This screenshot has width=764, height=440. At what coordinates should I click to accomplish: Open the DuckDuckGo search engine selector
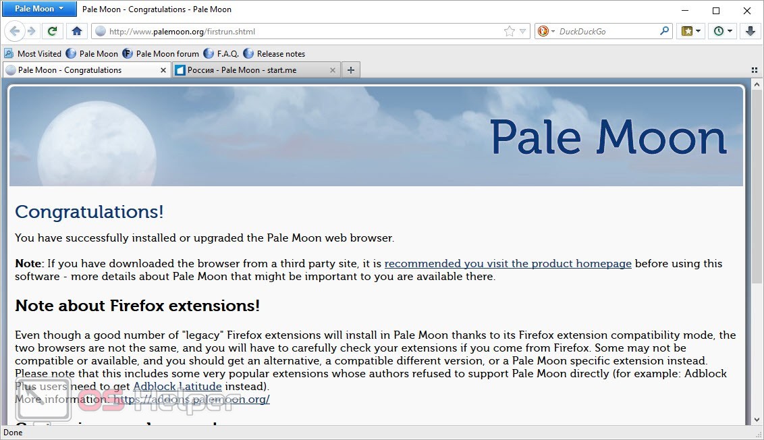pyautogui.click(x=546, y=31)
